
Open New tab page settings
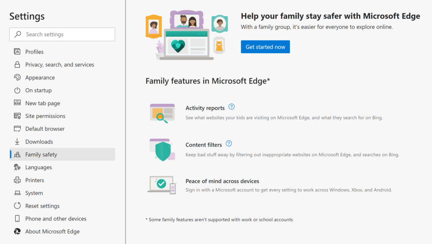[x=62, y=103]
